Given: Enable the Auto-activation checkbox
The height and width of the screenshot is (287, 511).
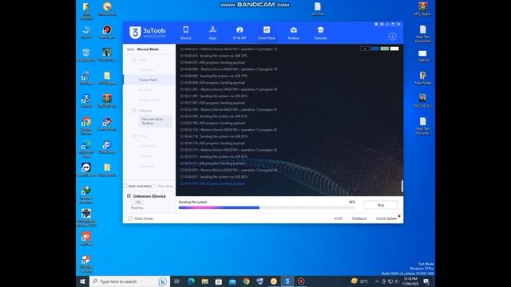Looking at the screenshot, I should tap(125, 186).
